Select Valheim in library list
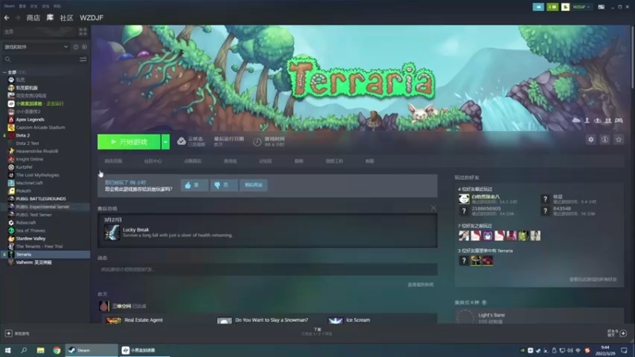635x357 pixels. (x=33, y=263)
